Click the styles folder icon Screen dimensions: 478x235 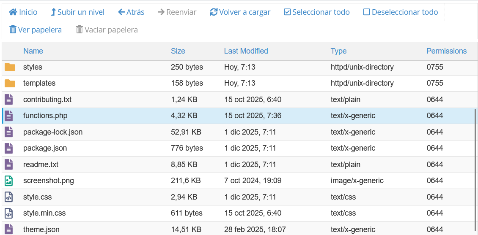tap(10, 67)
